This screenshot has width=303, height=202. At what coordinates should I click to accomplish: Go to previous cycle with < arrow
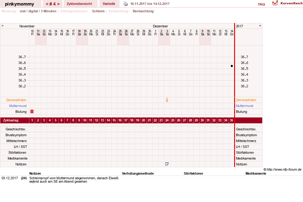47,4
